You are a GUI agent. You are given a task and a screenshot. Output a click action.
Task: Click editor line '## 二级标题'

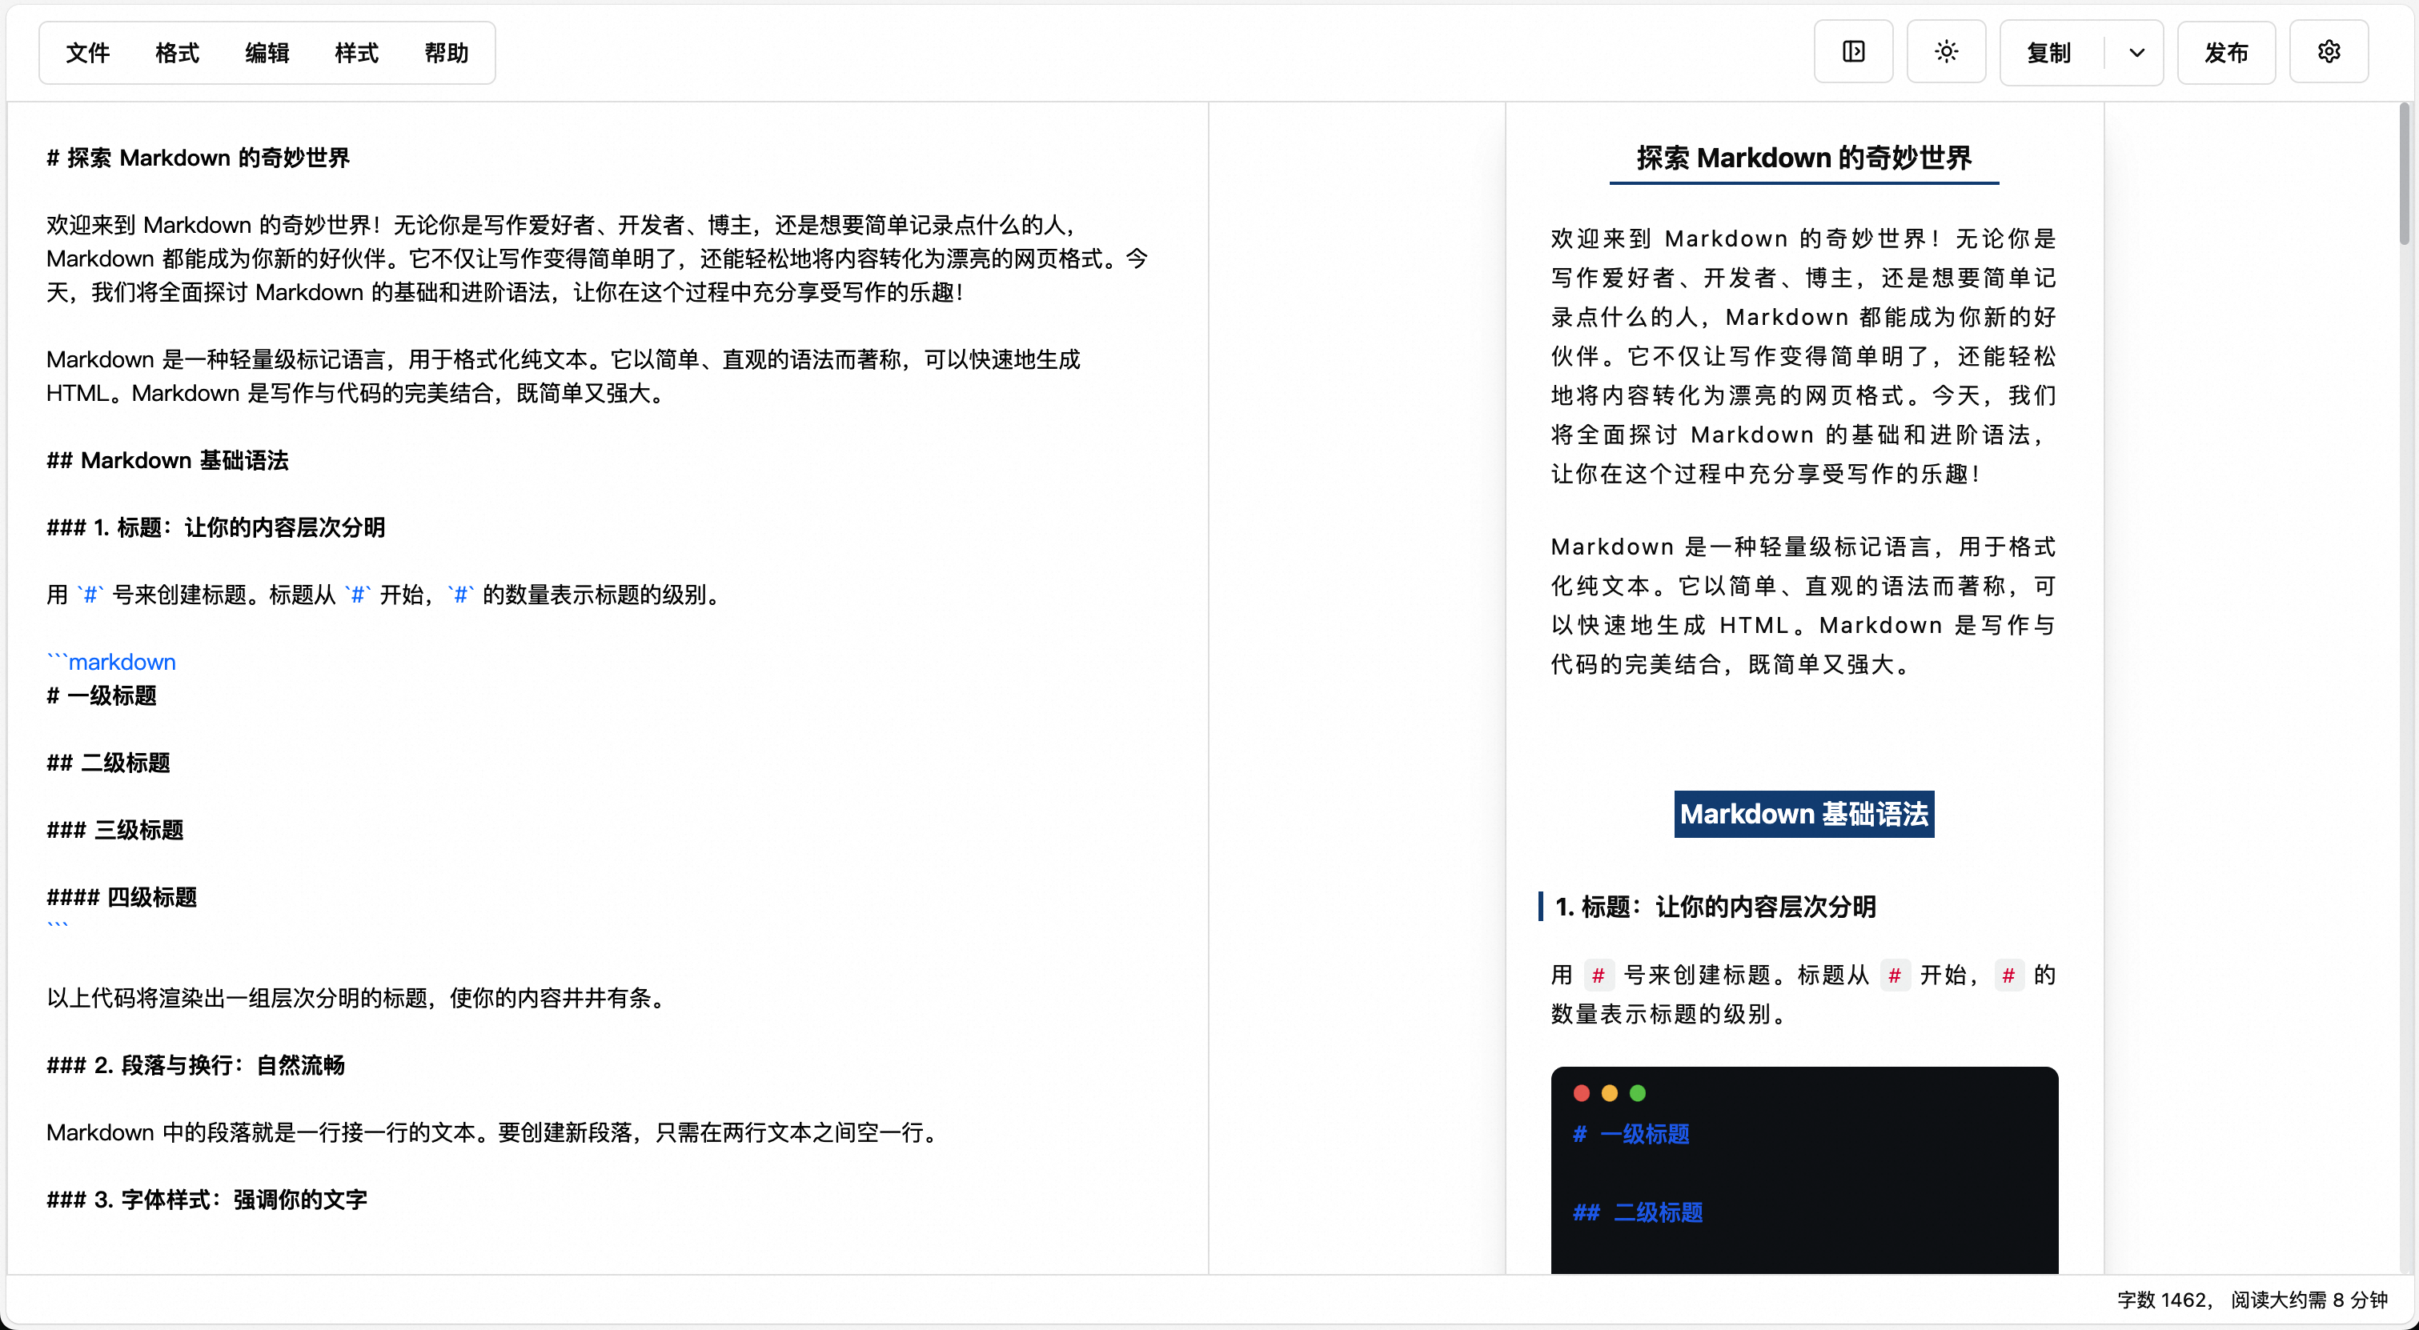(x=108, y=763)
